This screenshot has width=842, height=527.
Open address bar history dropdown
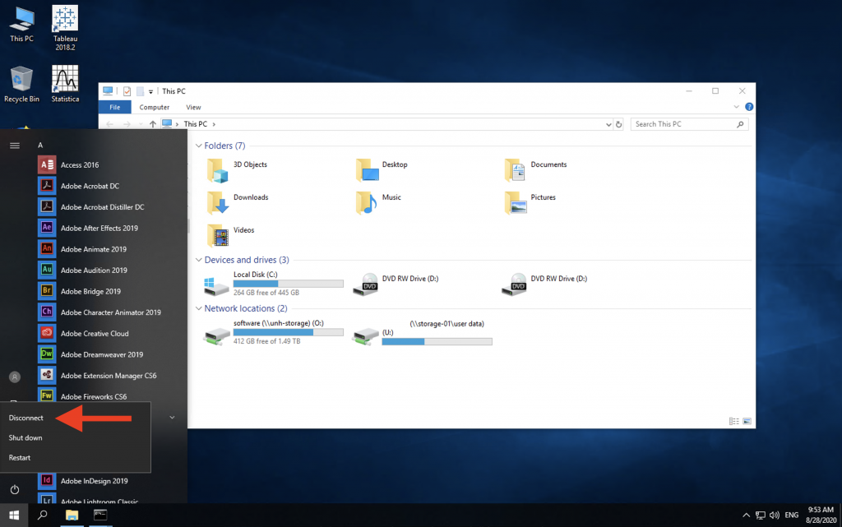[608, 124]
